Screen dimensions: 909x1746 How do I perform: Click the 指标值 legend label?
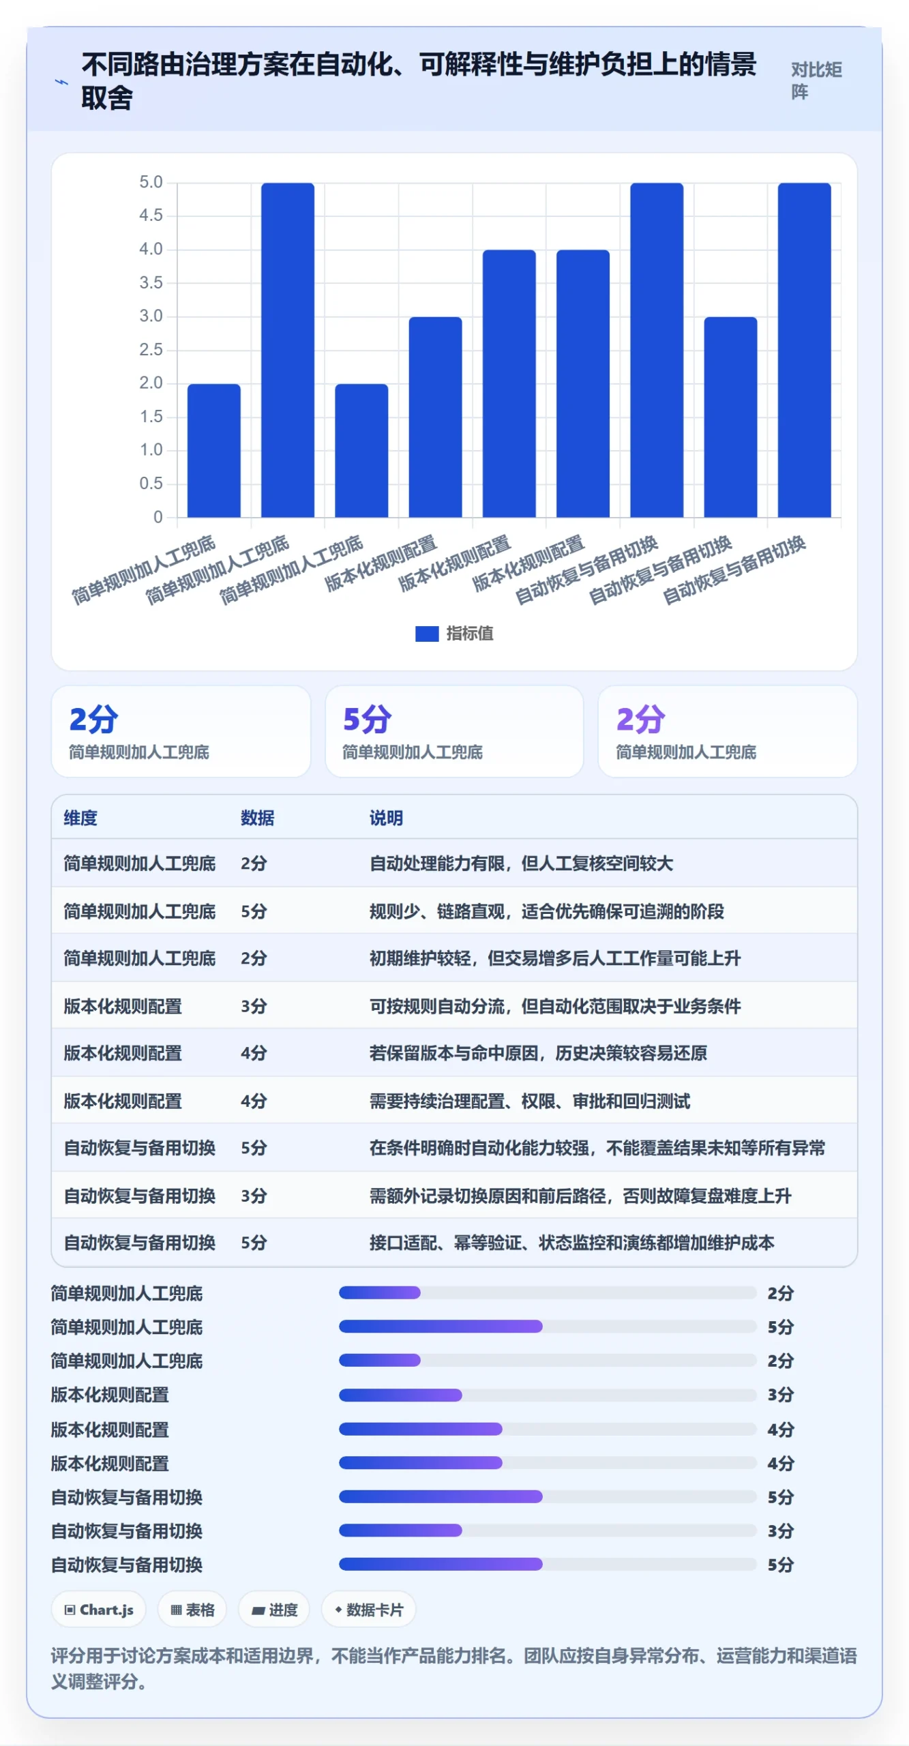[x=470, y=634]
